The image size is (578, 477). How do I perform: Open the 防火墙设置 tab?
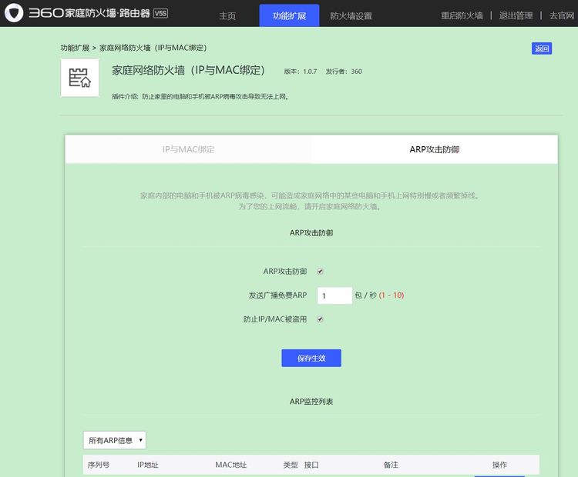351,16
